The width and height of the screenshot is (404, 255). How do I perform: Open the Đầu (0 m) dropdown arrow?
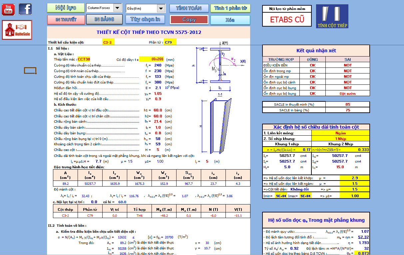tap(161, 9)
